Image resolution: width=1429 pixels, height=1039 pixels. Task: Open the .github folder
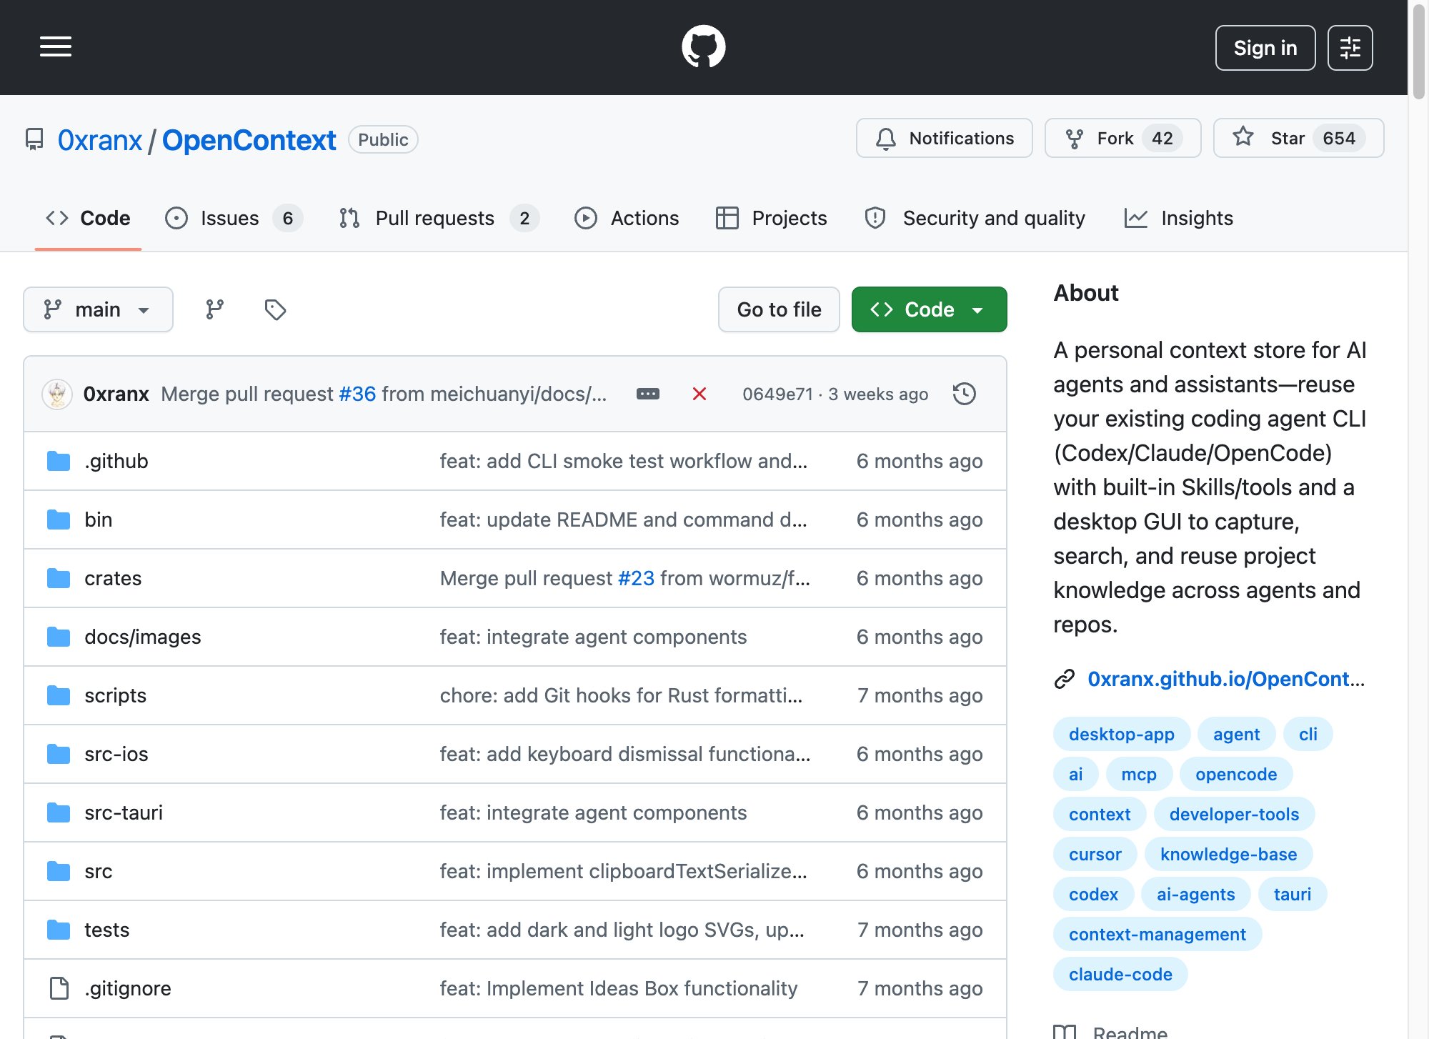(x=116, y=461)
